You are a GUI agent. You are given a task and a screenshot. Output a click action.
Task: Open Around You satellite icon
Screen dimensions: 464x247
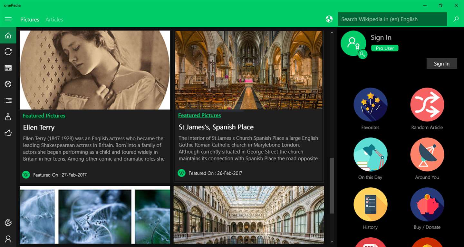pyautogui.click(x=427, y=155)
